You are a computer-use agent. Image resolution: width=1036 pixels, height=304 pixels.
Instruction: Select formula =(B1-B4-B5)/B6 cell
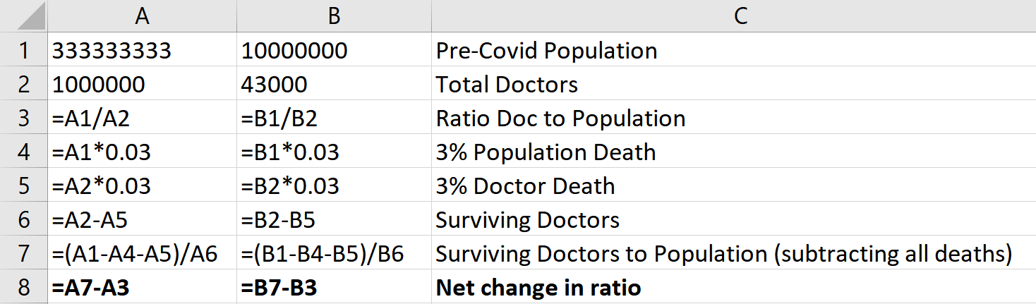[x=335, y=253]
